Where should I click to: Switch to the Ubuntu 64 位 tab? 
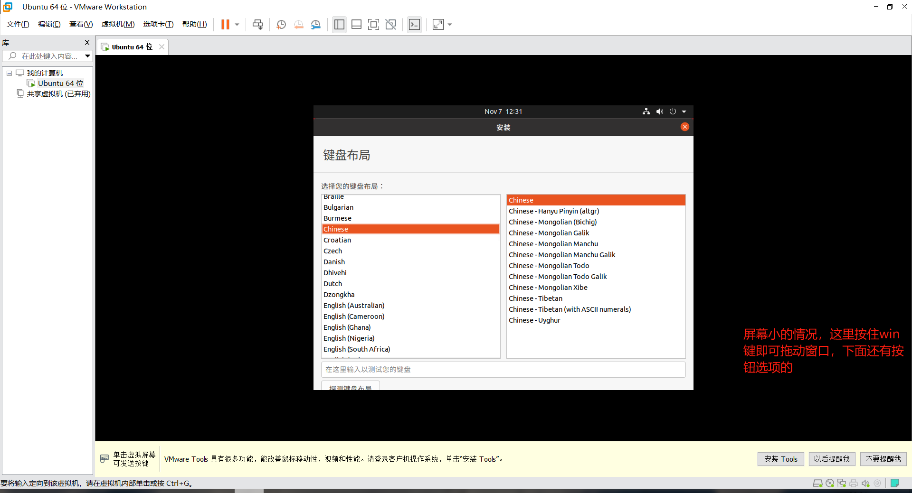coord(132,47)
